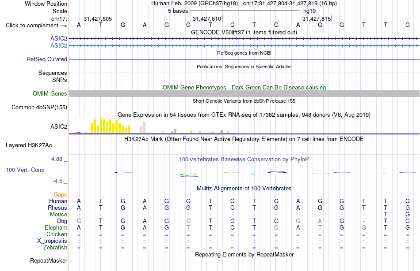Click the Window Position track label
Screen dimensions: 420x271
tap(46, 4)
